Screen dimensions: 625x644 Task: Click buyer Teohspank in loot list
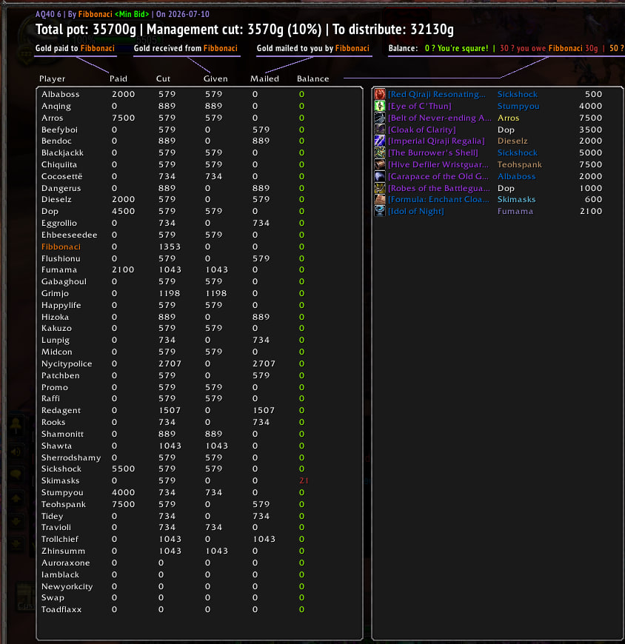click(x=519, y=164)
